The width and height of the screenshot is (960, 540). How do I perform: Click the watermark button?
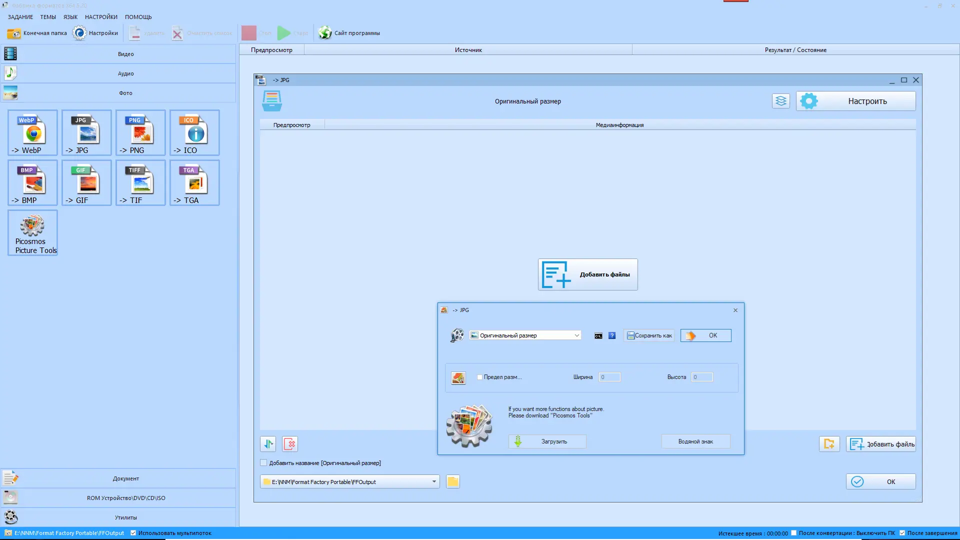click(x=695, y=441)
